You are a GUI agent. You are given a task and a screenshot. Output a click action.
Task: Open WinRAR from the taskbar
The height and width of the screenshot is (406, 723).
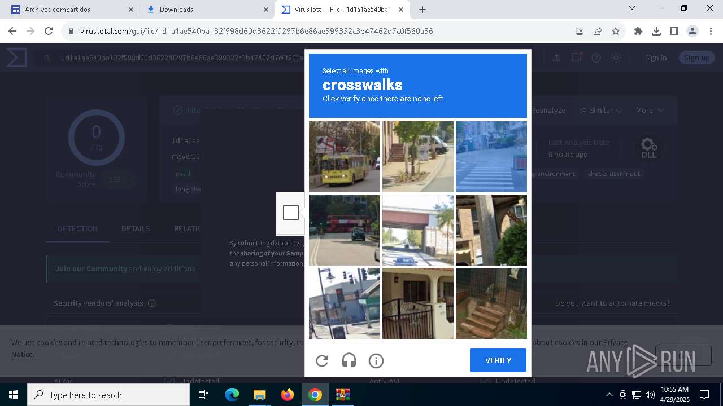(343, 395)
